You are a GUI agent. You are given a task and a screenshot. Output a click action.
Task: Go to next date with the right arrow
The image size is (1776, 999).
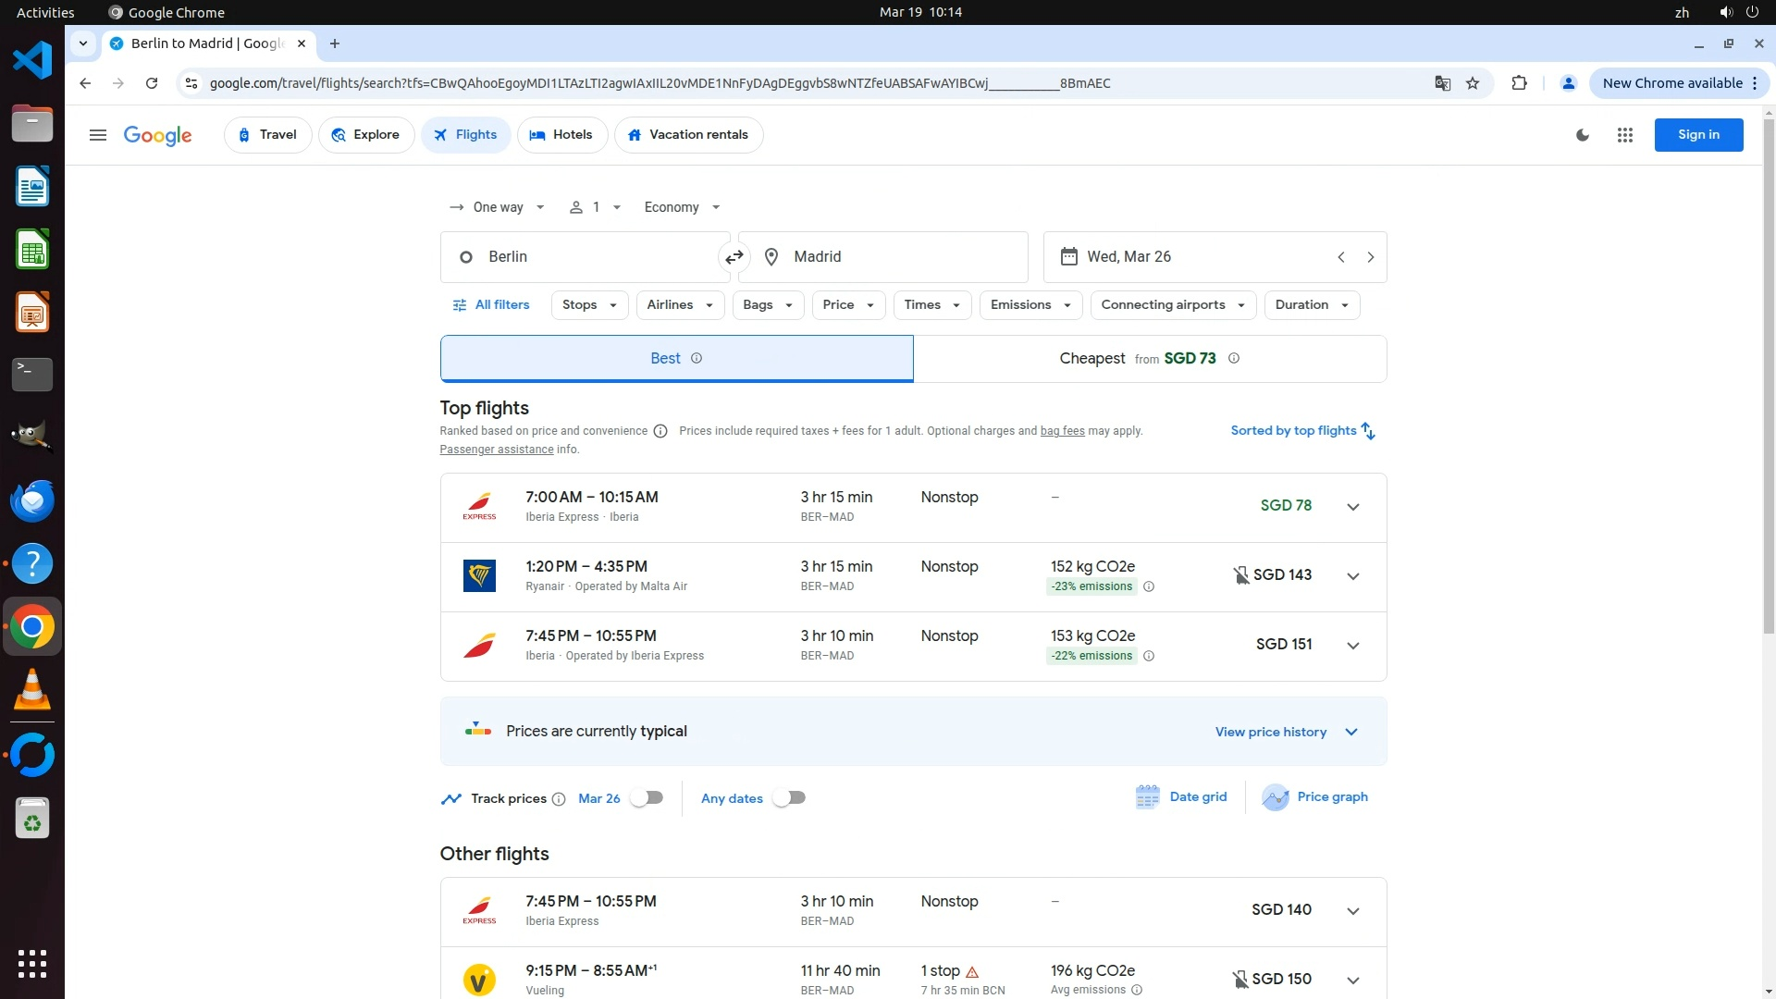1370,257
